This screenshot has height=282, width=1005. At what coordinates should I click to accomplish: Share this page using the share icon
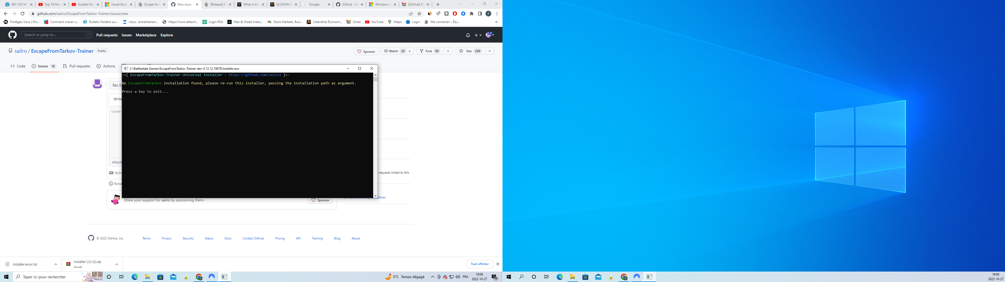pyautogui.click(x=411, y=14)
